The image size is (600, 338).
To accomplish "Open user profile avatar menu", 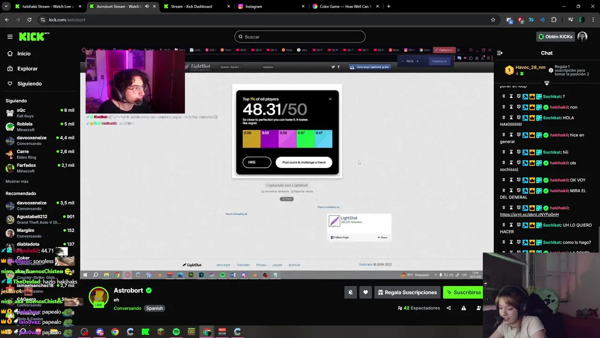I will point(582,37).
